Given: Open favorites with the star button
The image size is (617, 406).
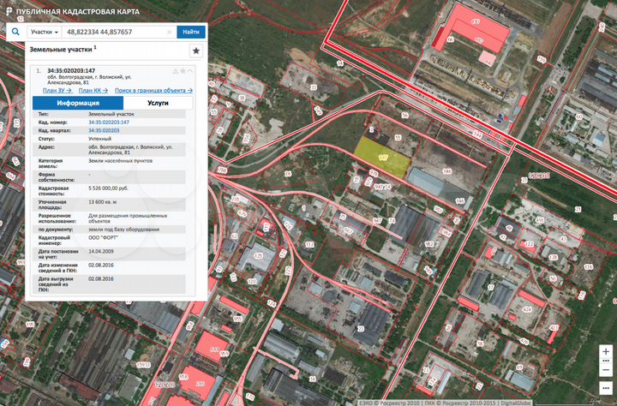Looking at the screenshot, I should 195,51.
